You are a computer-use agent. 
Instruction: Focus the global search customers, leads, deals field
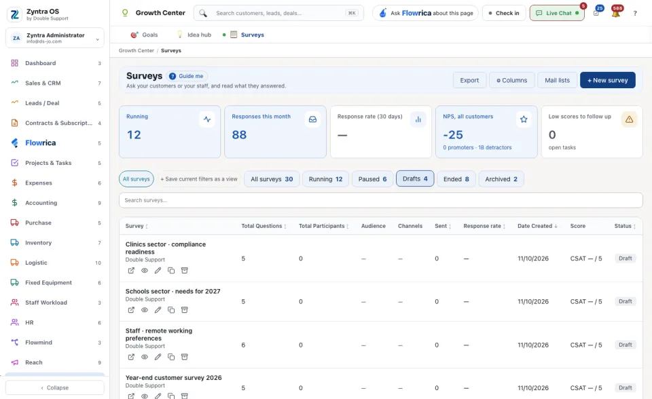click(278, 14)
